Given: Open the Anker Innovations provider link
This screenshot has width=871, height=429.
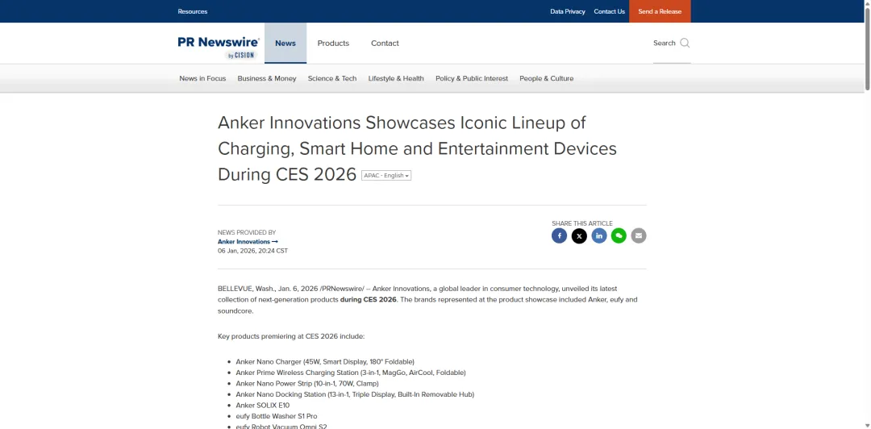Looking at the screenshot, I should (x=247, y=242).
